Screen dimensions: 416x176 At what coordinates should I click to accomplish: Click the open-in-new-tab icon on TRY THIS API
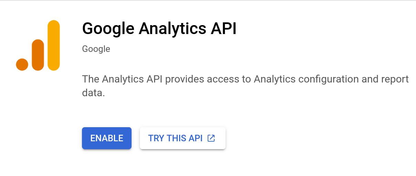[211, 138]
